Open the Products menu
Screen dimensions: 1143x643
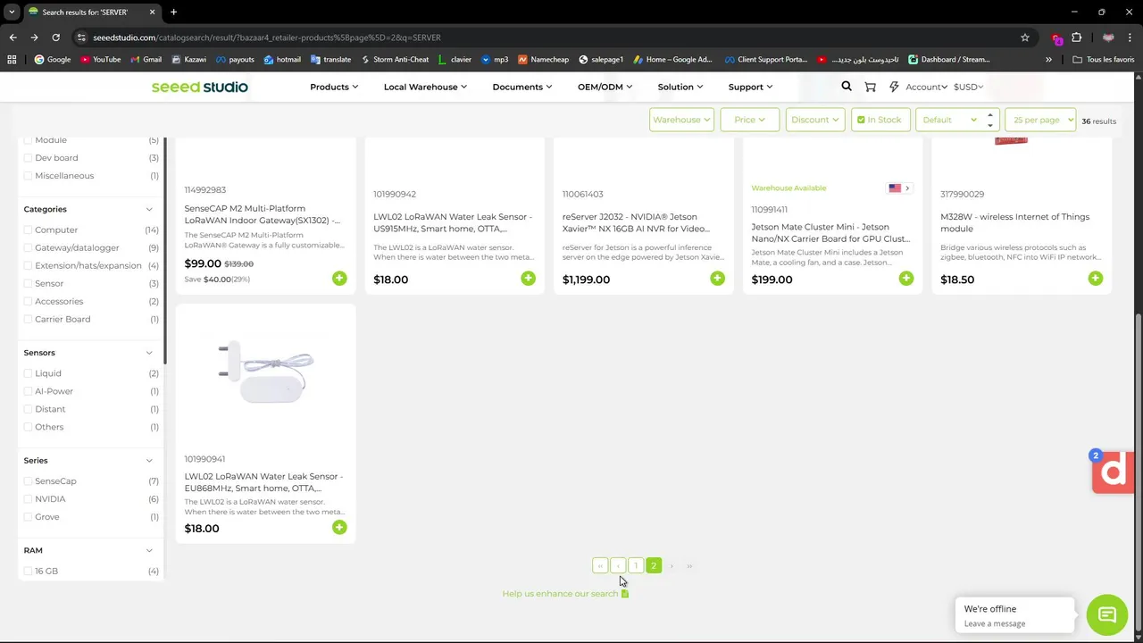coord(334,87)
